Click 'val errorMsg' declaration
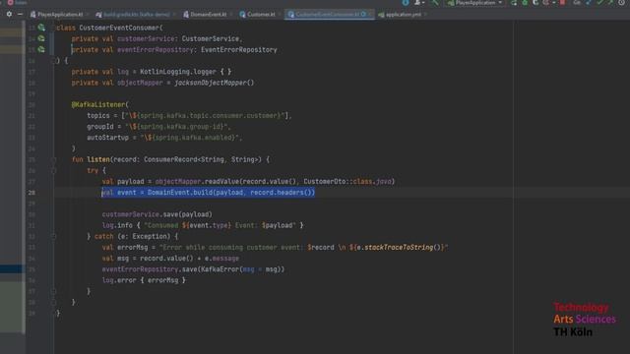The height and width of the screenshot is (354, 630). tap(125, 248)
